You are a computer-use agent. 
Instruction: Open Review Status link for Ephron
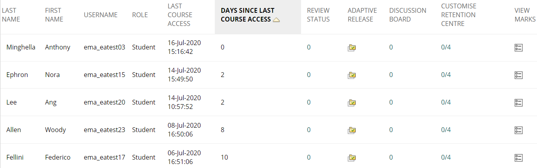click(309, 75)
